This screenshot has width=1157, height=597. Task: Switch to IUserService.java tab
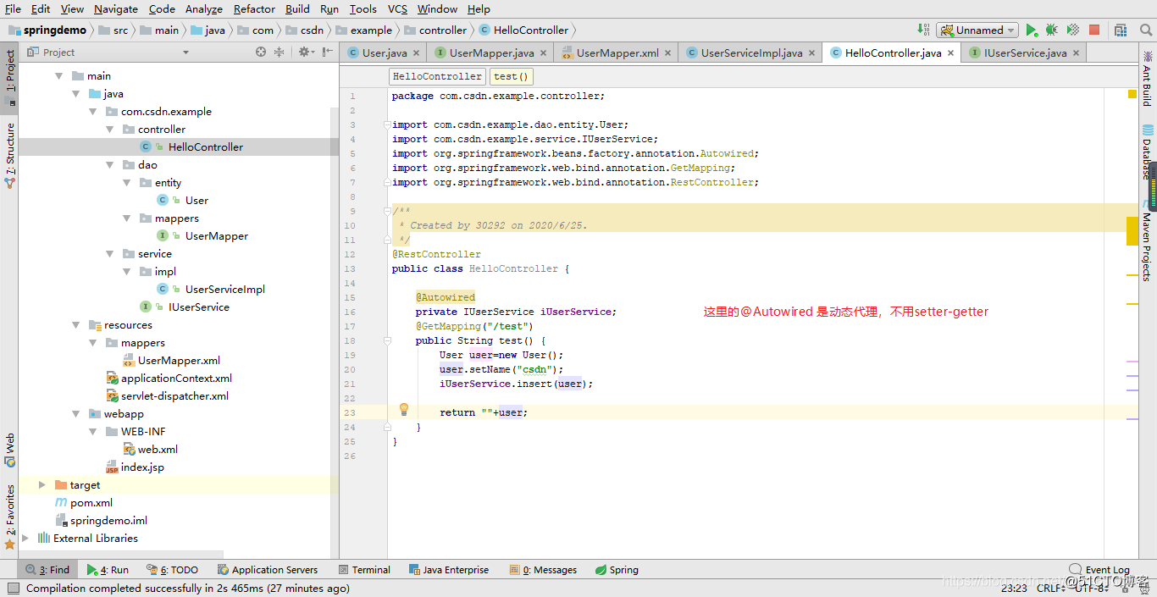tap(1025, 53)
